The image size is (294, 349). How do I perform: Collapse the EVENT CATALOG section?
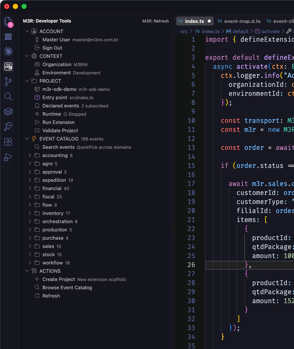coord(27,139)
